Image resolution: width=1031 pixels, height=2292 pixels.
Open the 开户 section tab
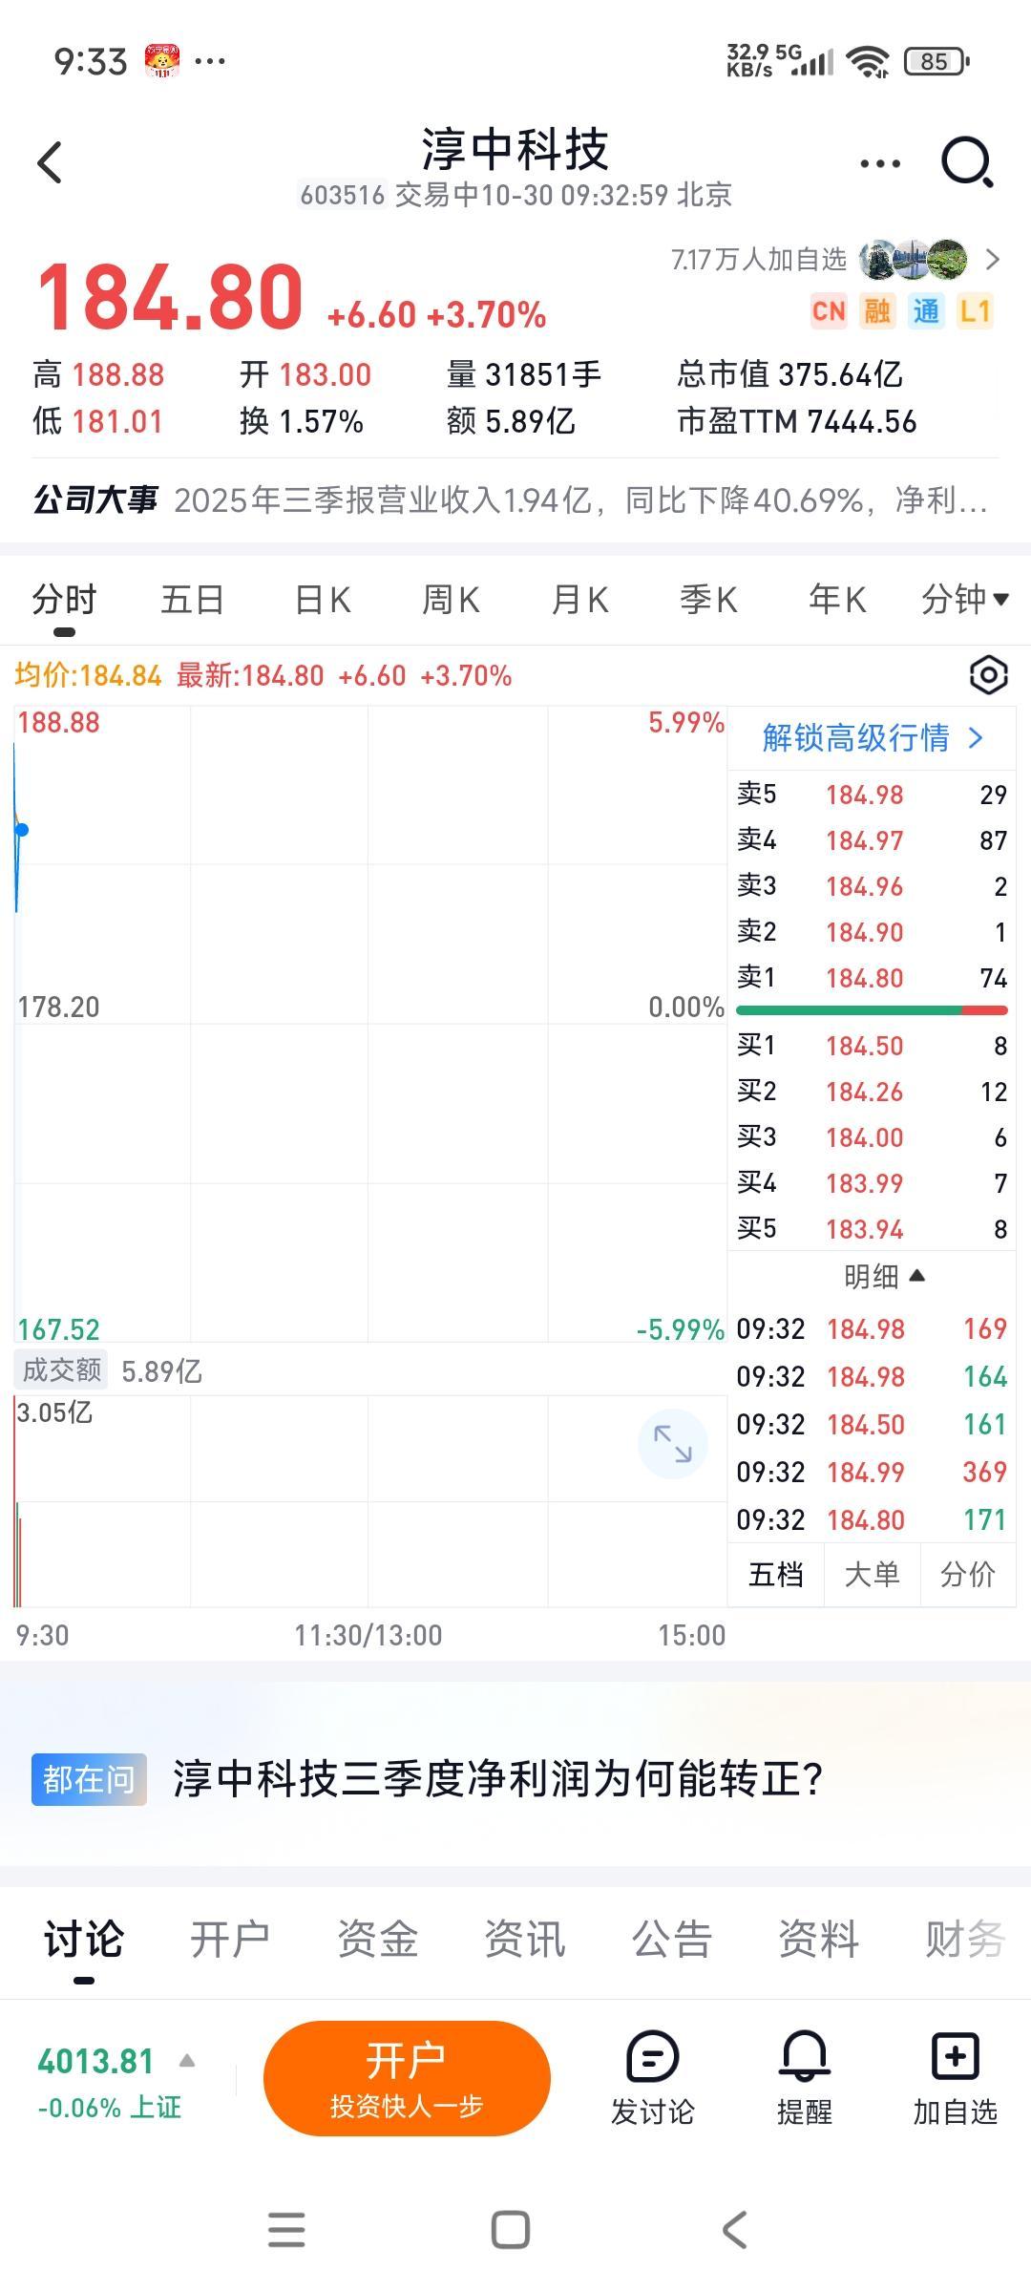point(230,1940)
